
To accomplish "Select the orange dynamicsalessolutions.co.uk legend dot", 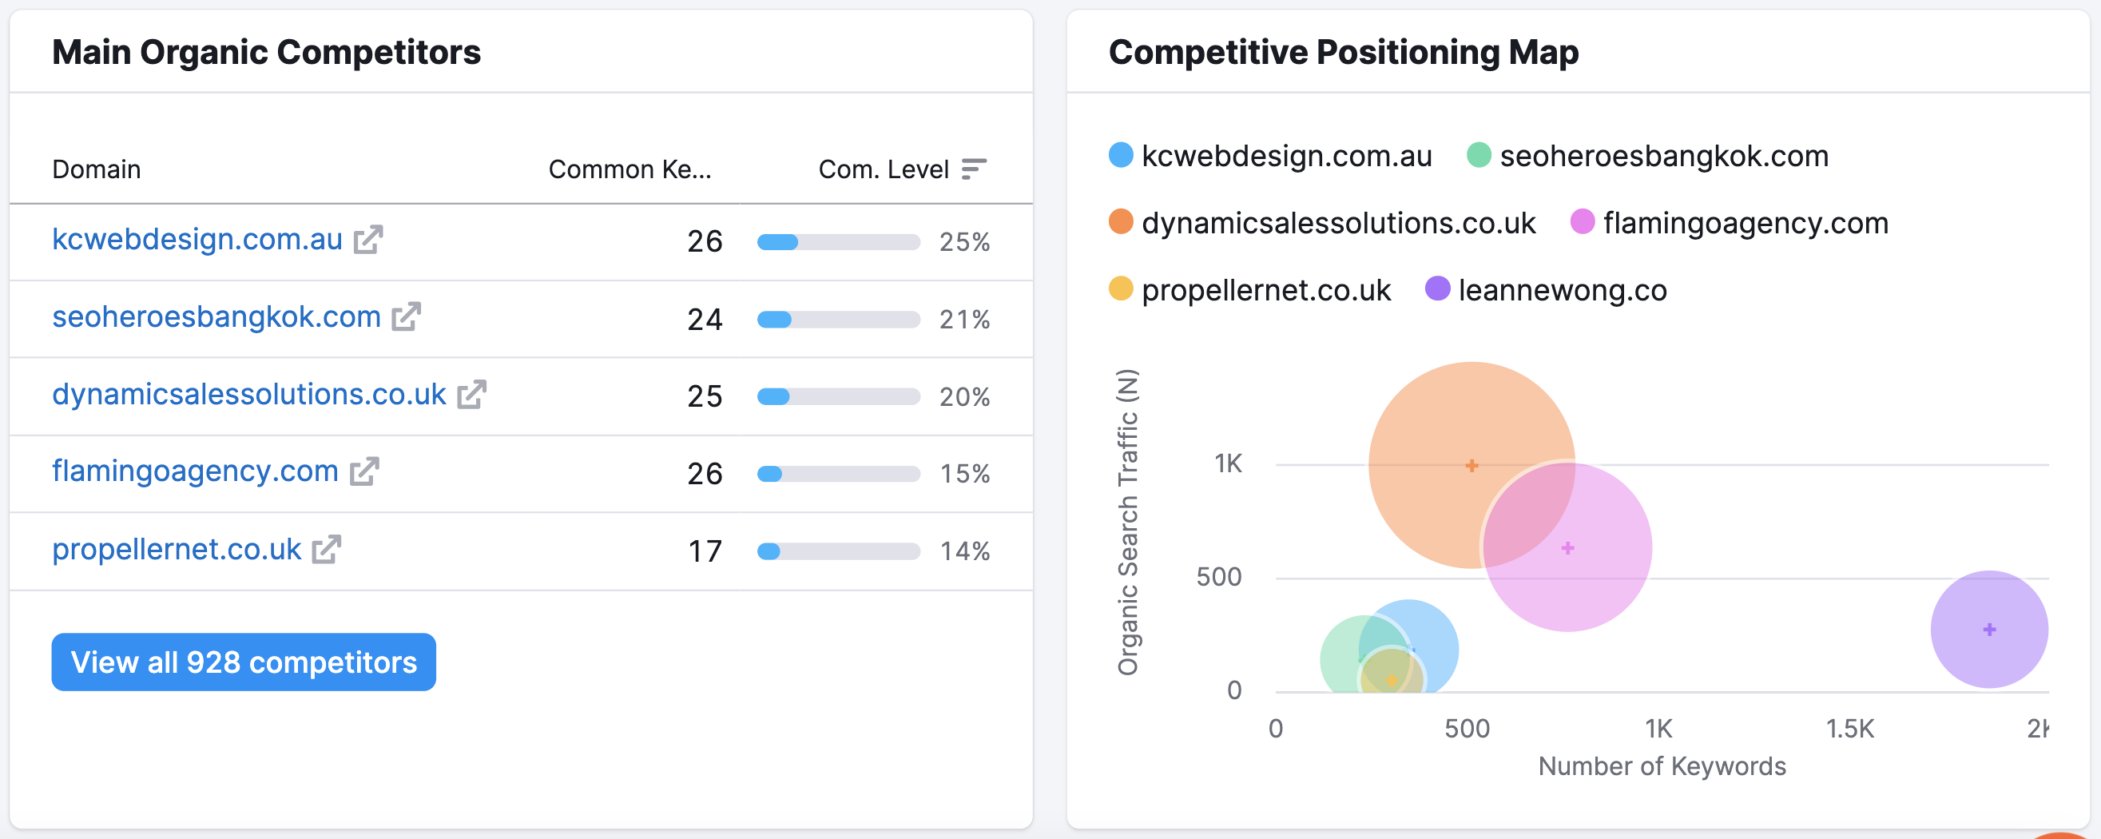I will pyautogui.click(x=1121, y=221).
